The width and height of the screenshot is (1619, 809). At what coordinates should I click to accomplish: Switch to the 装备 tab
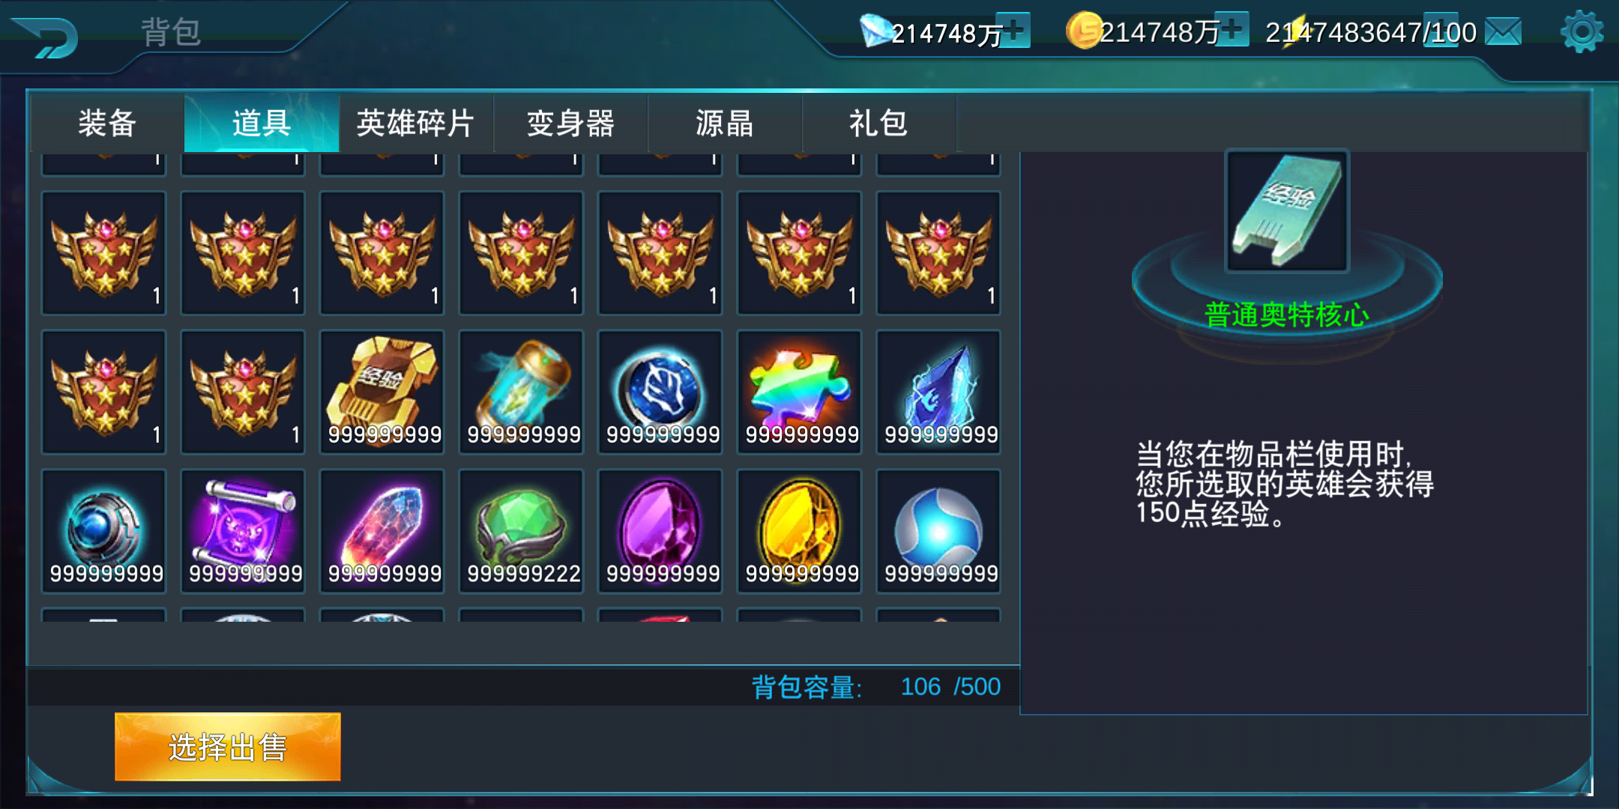pyautogui.click(x=107, y=123)
